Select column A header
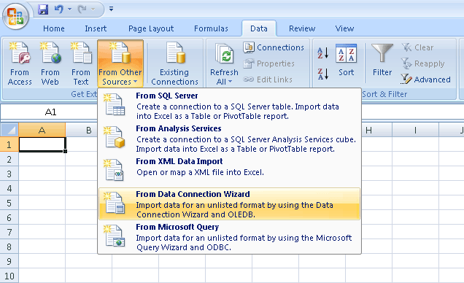The height and width of the screenshot is (283, 464). pos(42,130)
